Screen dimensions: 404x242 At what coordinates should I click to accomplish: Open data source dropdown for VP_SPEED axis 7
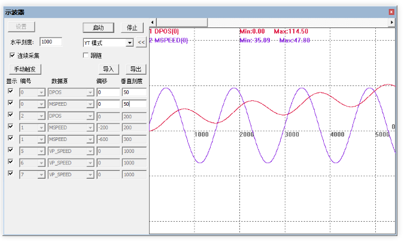click(90, 175)
